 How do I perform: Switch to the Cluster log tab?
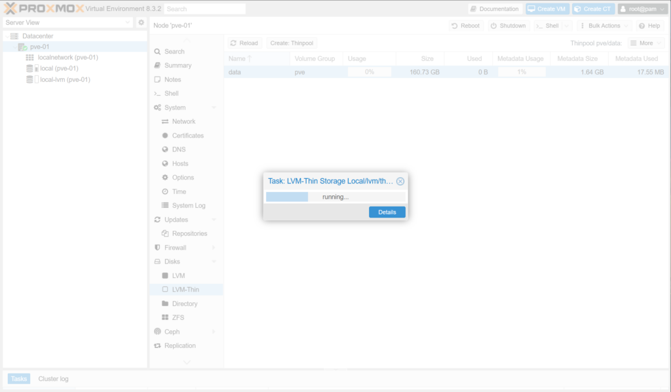[53, 379]
